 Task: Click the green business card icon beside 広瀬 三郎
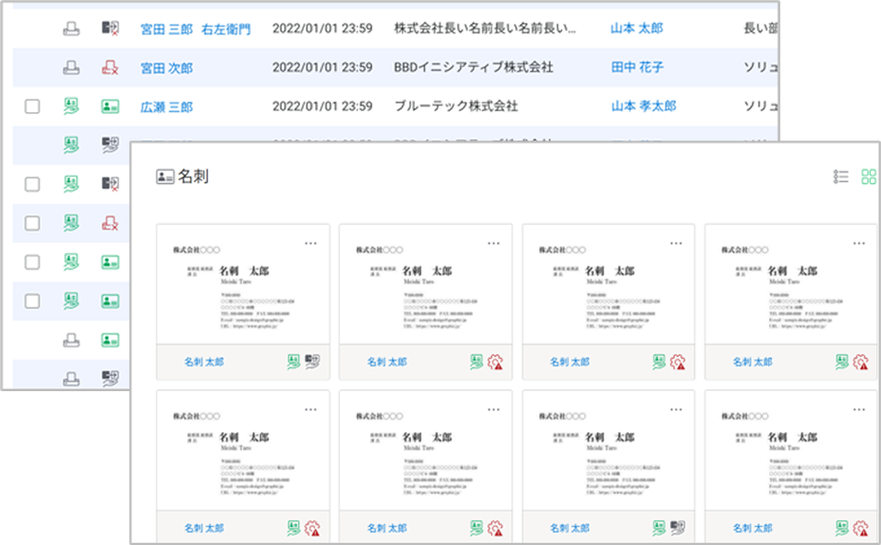pos(110,106)
